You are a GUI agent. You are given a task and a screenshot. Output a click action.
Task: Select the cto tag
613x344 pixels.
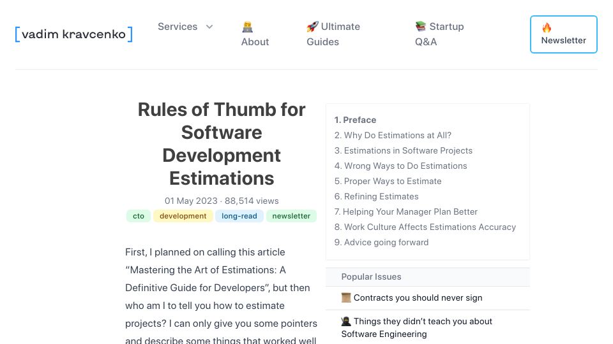click(x=139, y=216)
